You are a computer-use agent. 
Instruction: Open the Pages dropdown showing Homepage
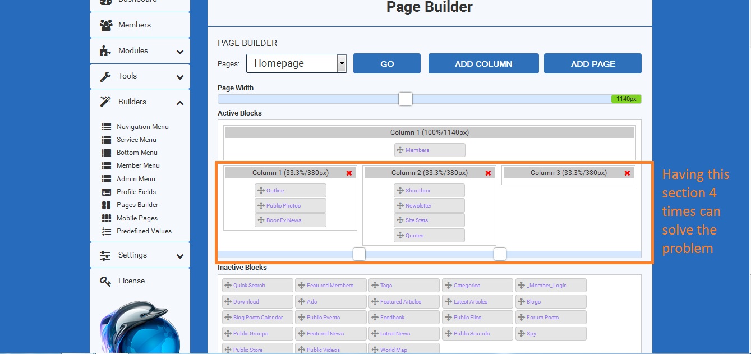click(x=297, y=63)
